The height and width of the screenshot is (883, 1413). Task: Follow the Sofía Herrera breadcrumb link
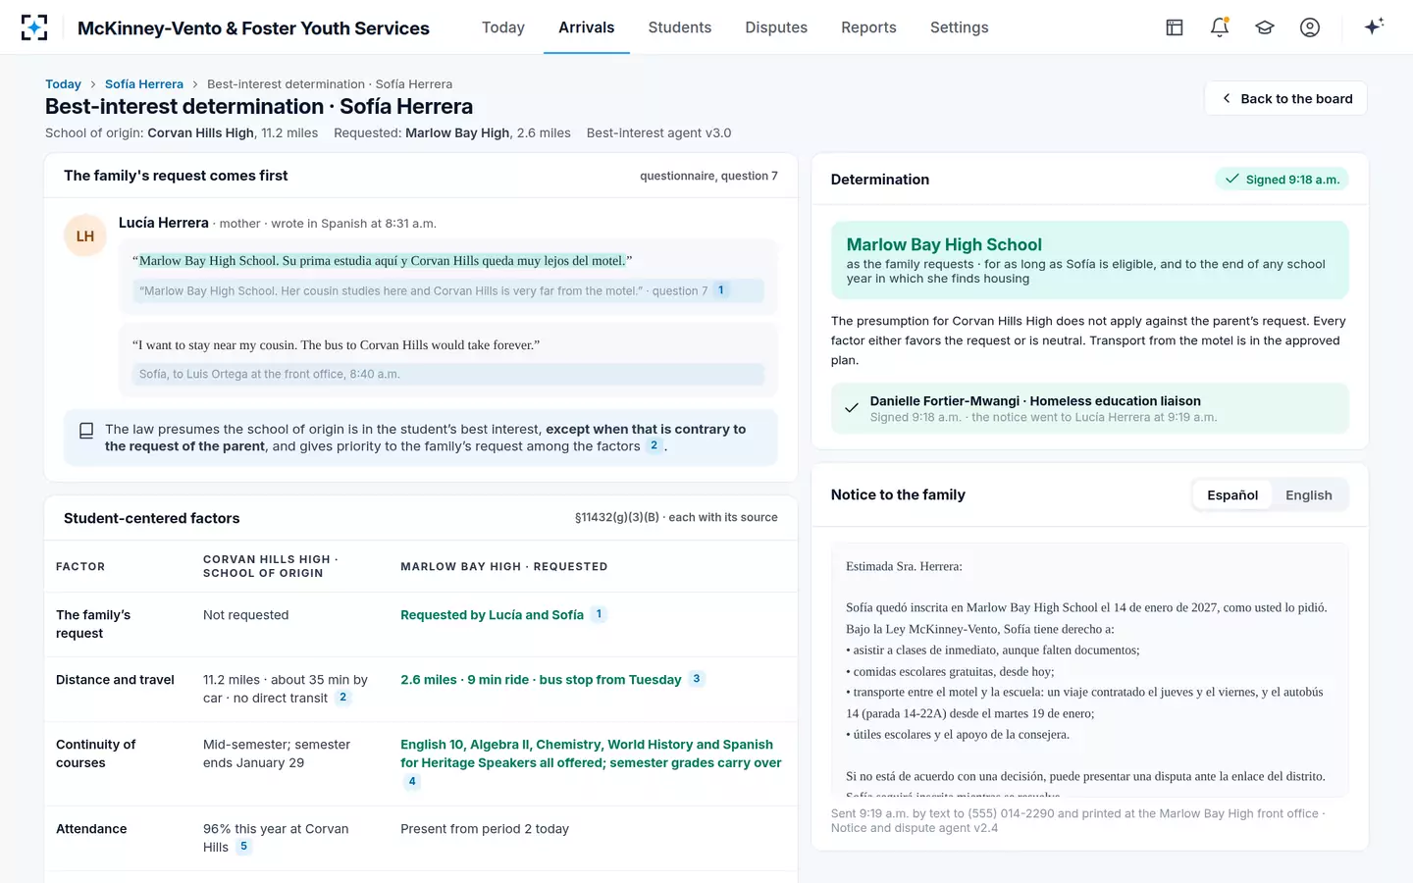pos(144,84)
